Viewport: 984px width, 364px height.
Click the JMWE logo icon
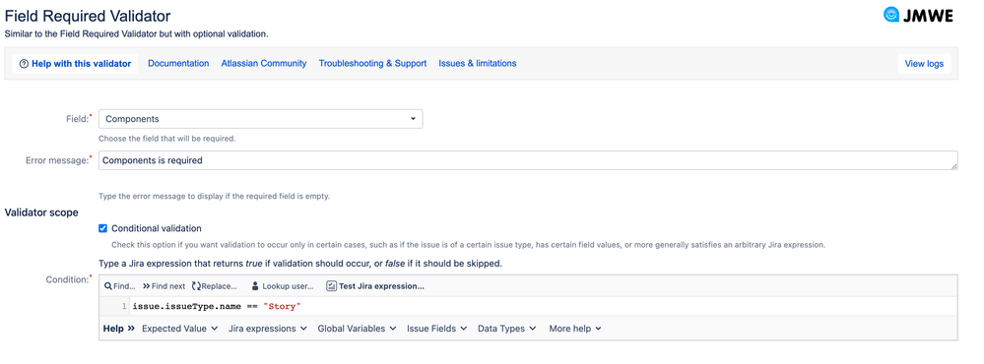pyautogui.click(x=891, y=15)
